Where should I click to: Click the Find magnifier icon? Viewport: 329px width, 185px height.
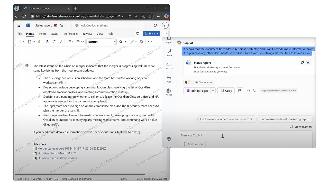[121, 42]
